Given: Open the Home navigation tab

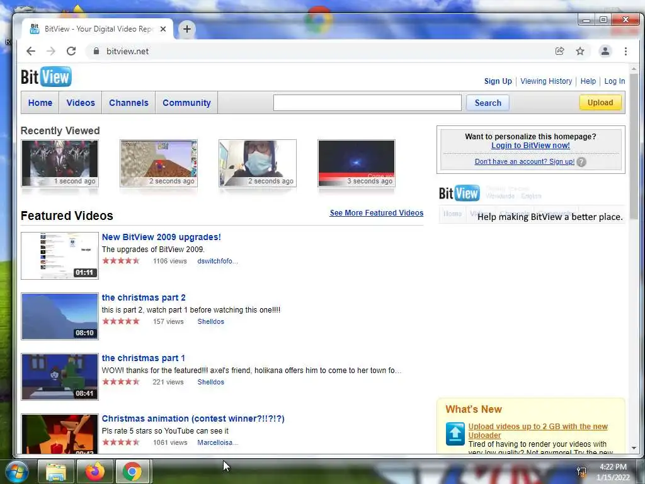Looking at the screenshot, I should click(x=40, y=103).
